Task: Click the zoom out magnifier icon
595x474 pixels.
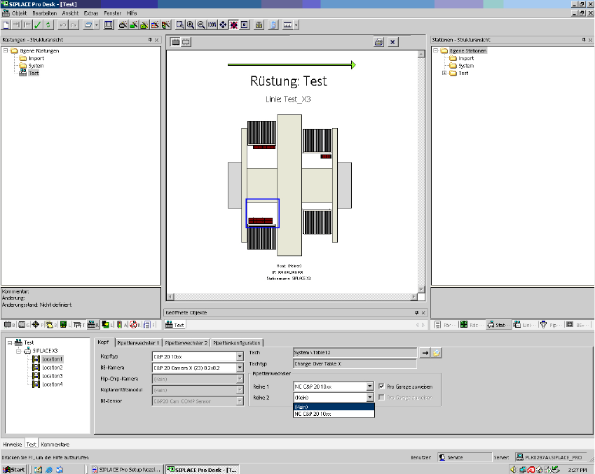Action: coord(200,25)
